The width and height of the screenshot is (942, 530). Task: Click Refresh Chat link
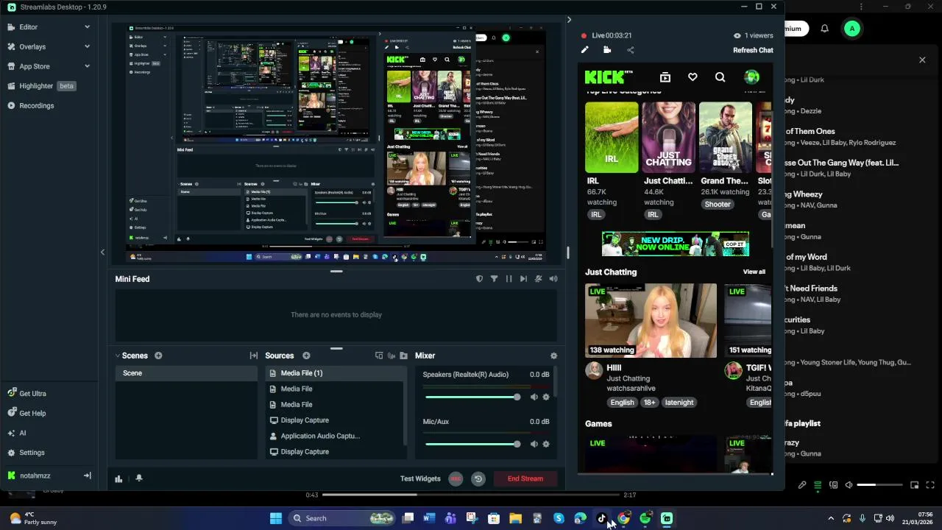coord(753,50)
